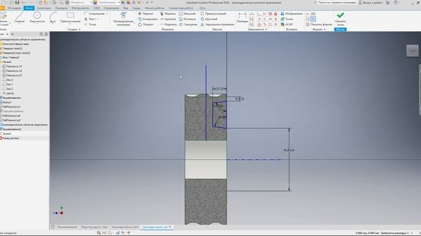Click the Разделить (Split) tool
Image resolution: width=421 pixels, height=236 pixels.
coord(168,24)
